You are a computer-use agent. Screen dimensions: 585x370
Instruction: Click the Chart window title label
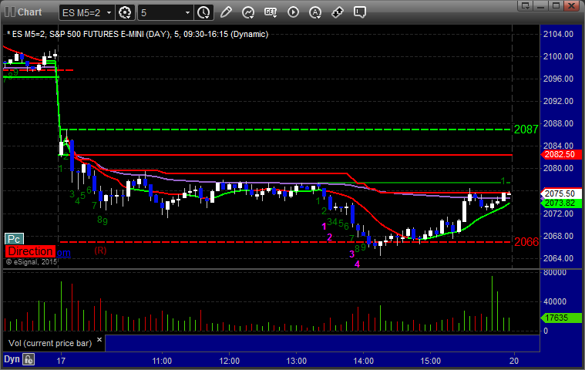pyautogui.click(x=29, y=12)
